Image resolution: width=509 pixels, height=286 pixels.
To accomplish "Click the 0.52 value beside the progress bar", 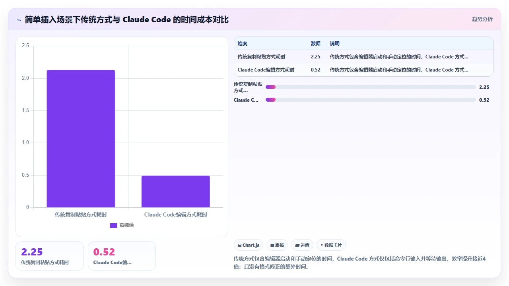I will 484,100.
